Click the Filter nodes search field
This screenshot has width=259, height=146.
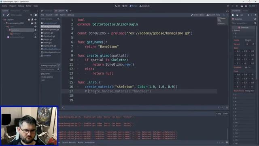21,15
